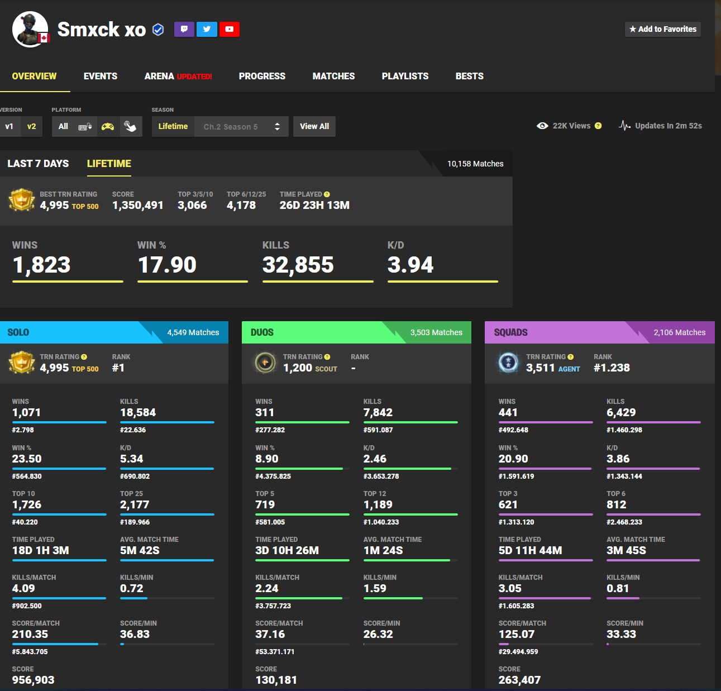Click the Solo rank #1 value

[118, 368]
